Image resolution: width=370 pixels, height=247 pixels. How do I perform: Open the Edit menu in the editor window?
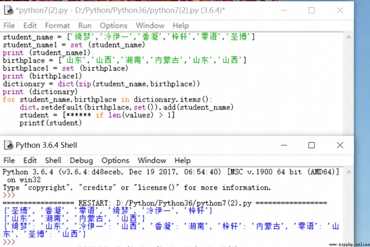coord(30,25)
